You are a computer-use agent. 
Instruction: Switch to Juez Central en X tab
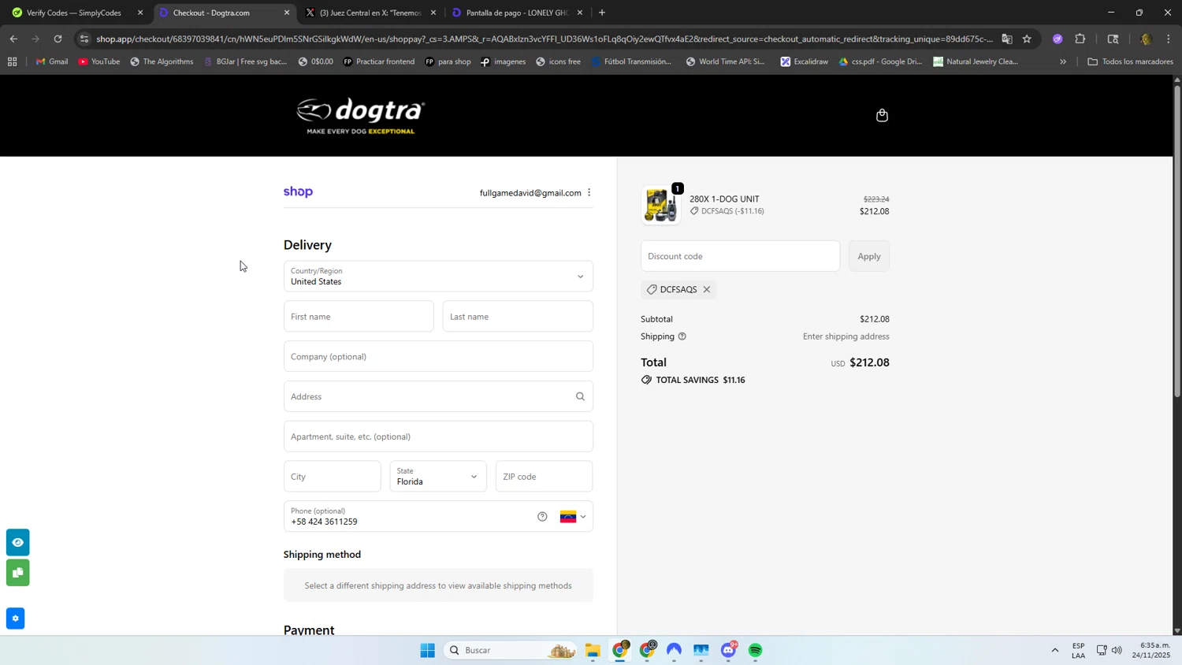(x=370, y=13)
